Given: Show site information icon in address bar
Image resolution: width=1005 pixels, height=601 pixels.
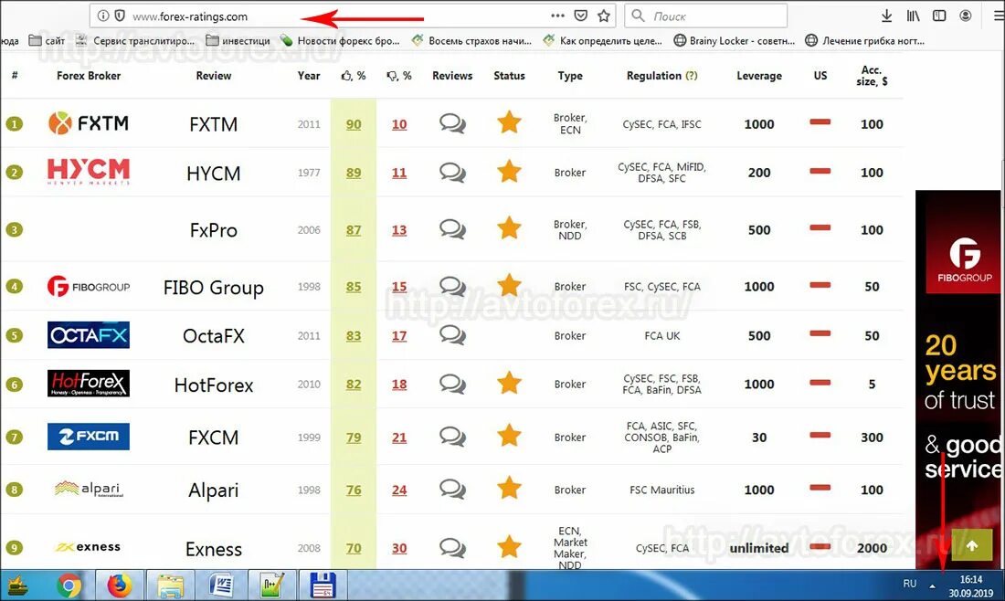Looking at the screenshot, I should coord(103,16).
